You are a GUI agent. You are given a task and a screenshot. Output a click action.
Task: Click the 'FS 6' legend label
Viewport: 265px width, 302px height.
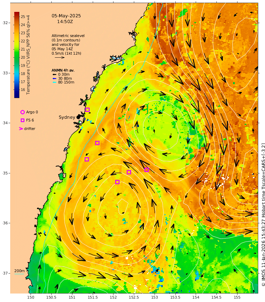tap(30, 120)
